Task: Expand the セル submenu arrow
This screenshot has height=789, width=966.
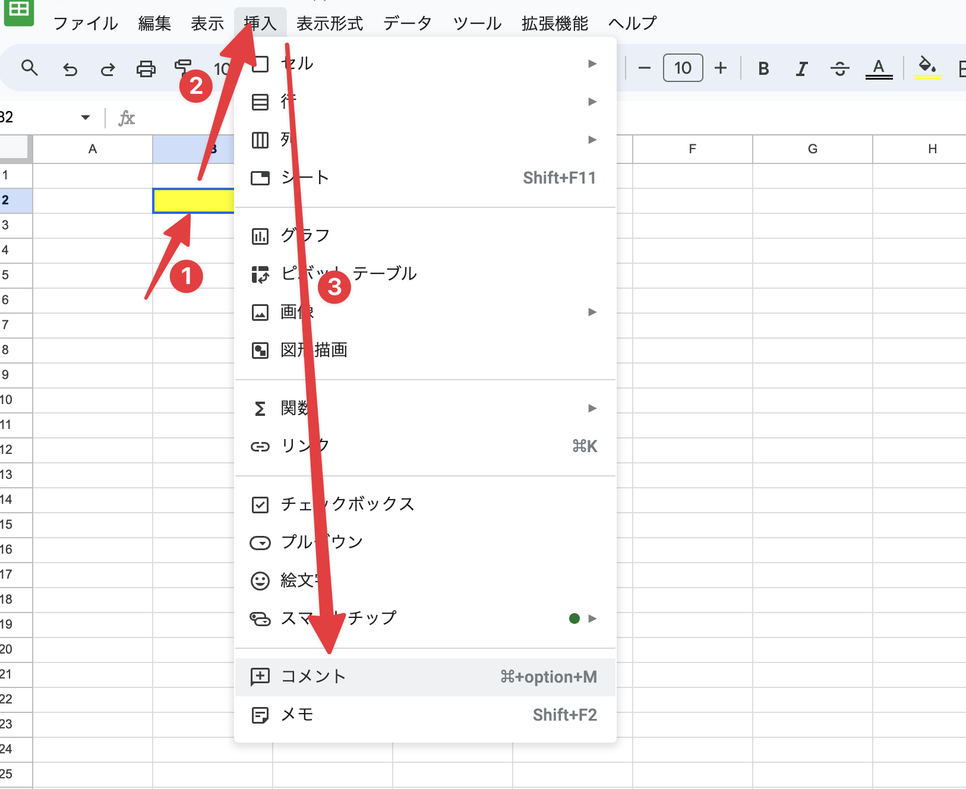Action: (592, 64)
